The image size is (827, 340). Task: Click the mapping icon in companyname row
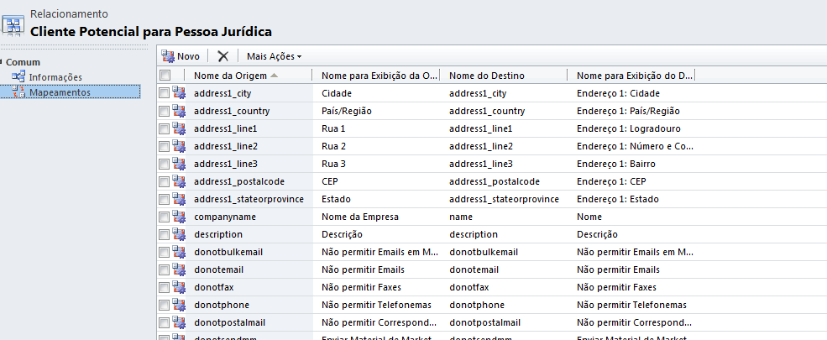click(x=179, y=217)
